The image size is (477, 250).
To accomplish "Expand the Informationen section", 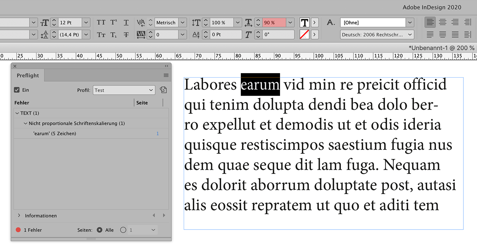I will pos(19,216).
